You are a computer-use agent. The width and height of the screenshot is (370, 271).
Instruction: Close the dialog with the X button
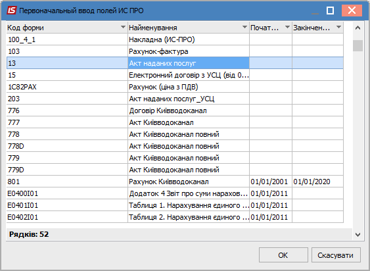click(x=352, y=11)
